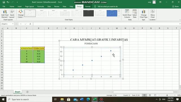
Task: Open the Formulas tab
Action: coord(40,7)
